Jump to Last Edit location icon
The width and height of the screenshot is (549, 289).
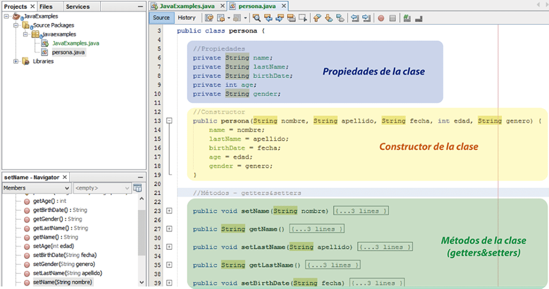click(x=210, y=18)
